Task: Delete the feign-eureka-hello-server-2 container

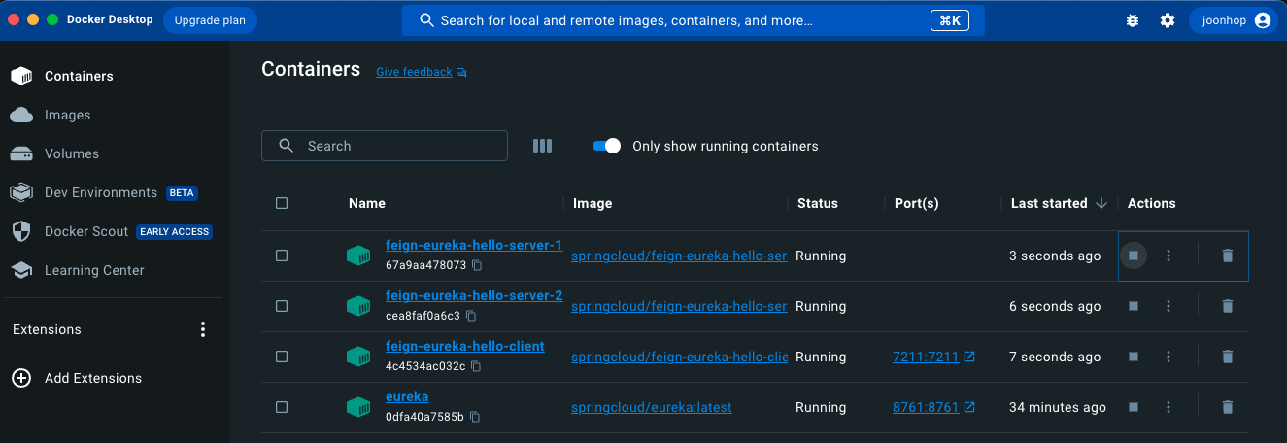Action: pos(1227,306)
